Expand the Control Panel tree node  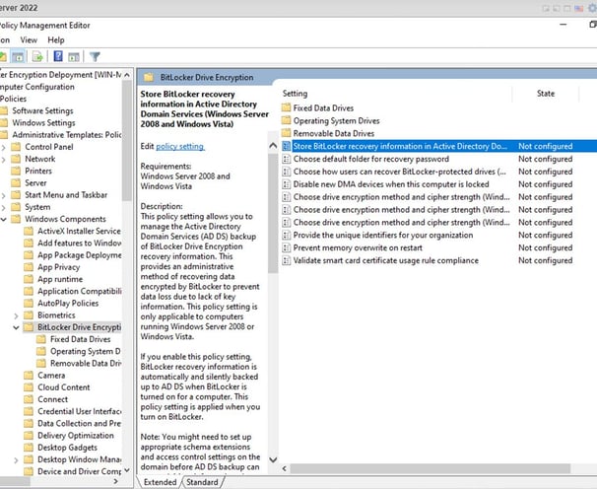click(x=3, y=147)
